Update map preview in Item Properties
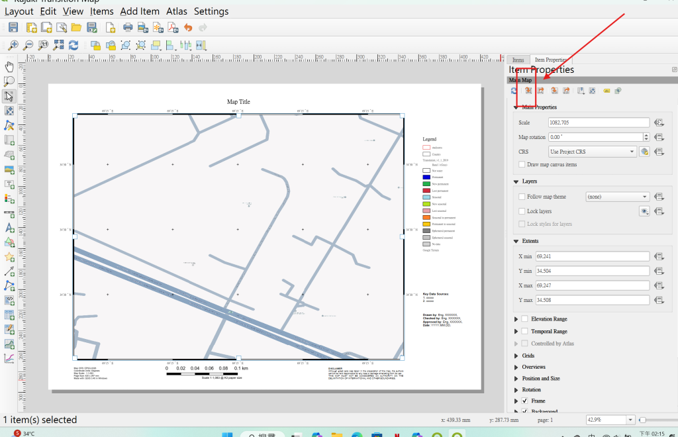The width and height of the screenshot is (678, 437). [514, 91]
